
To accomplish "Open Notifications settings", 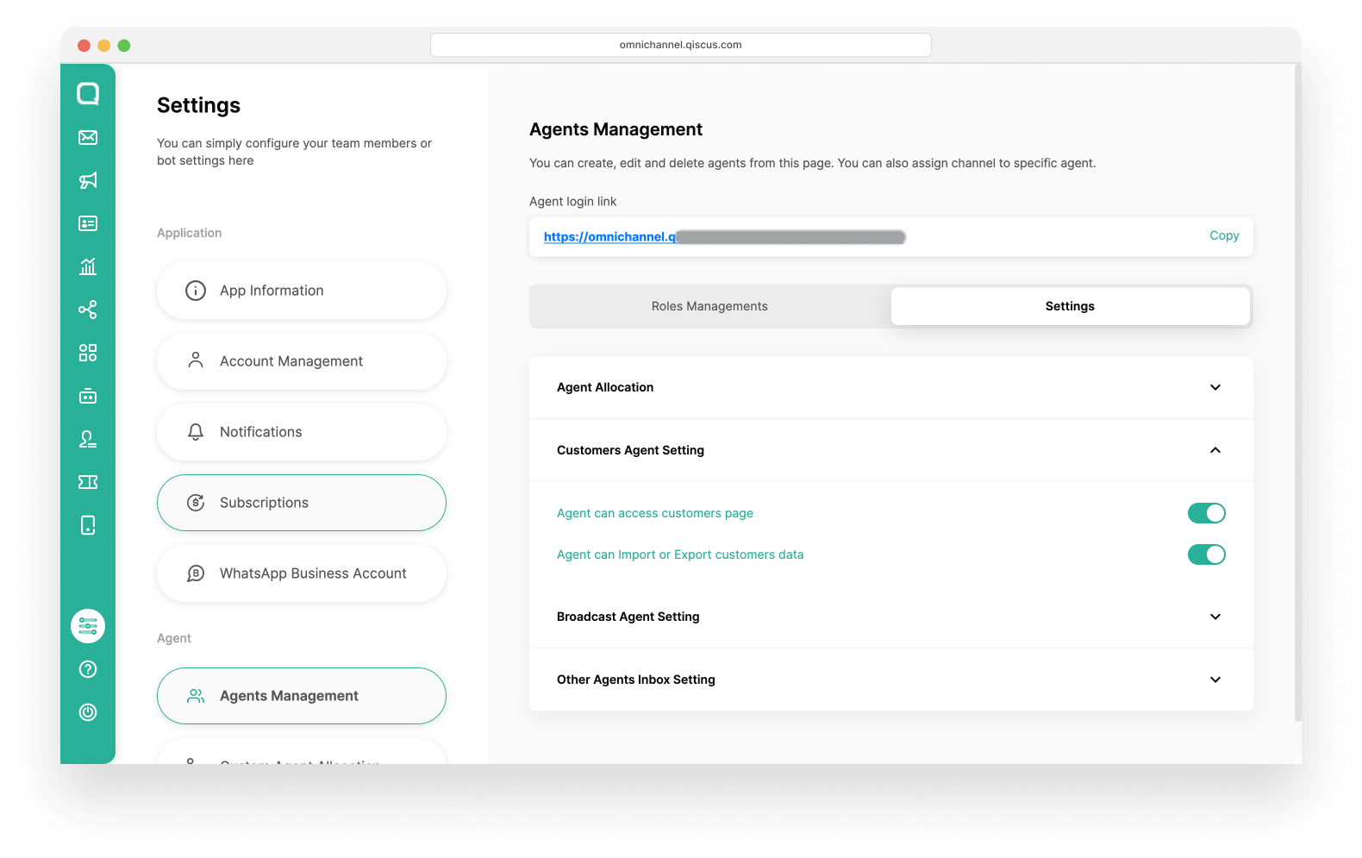I will tap(302, 432).
